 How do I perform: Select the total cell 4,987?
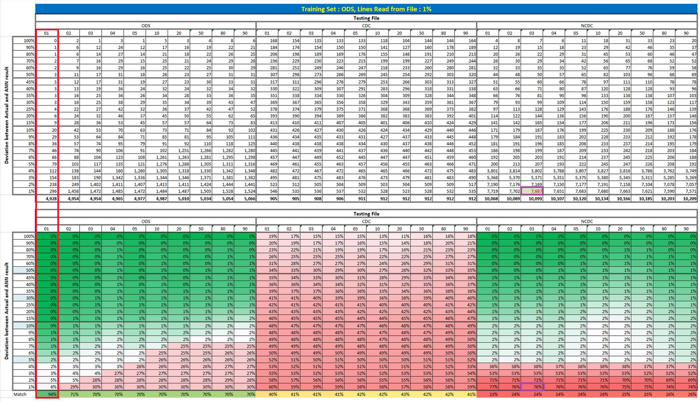[x=157, y=200]
